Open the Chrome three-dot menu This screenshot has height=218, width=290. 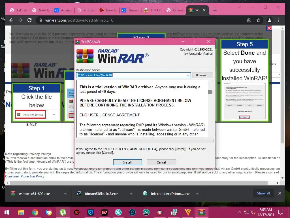279,20
